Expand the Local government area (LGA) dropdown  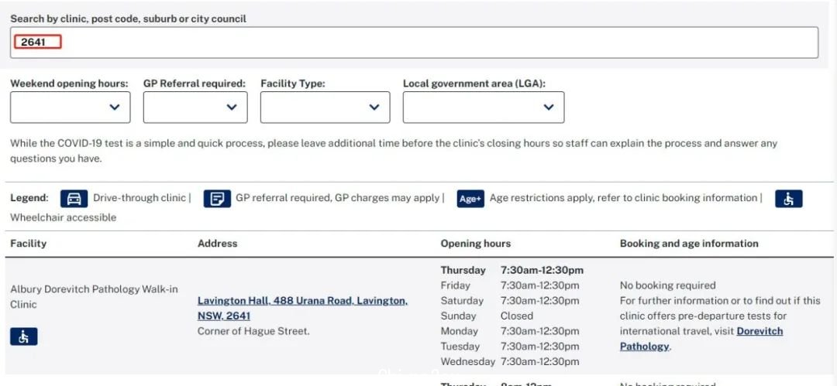pyautogui.click(x=484, y=108)
